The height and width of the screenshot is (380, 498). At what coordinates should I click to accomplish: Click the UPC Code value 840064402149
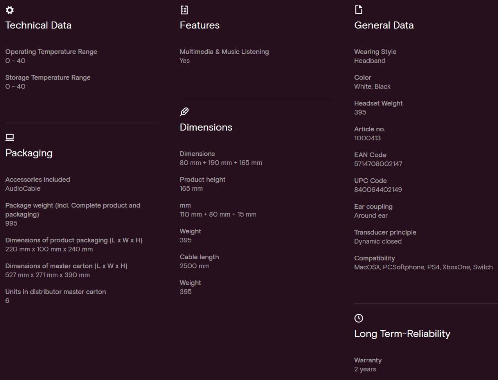378,190
